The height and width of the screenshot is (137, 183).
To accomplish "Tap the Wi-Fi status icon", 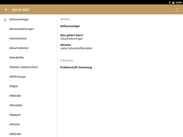I will [x=169, y=2].
